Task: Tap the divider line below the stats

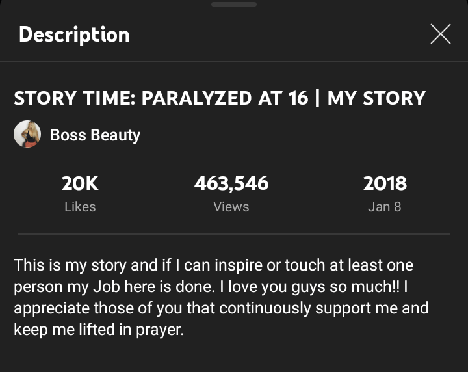Action: [234, 234]
